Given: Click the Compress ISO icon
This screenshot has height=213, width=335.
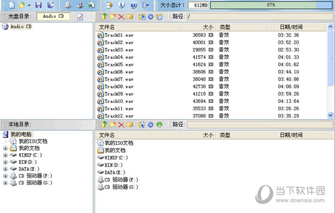Looking at the screenshot, I should click(x=109, y=5).
